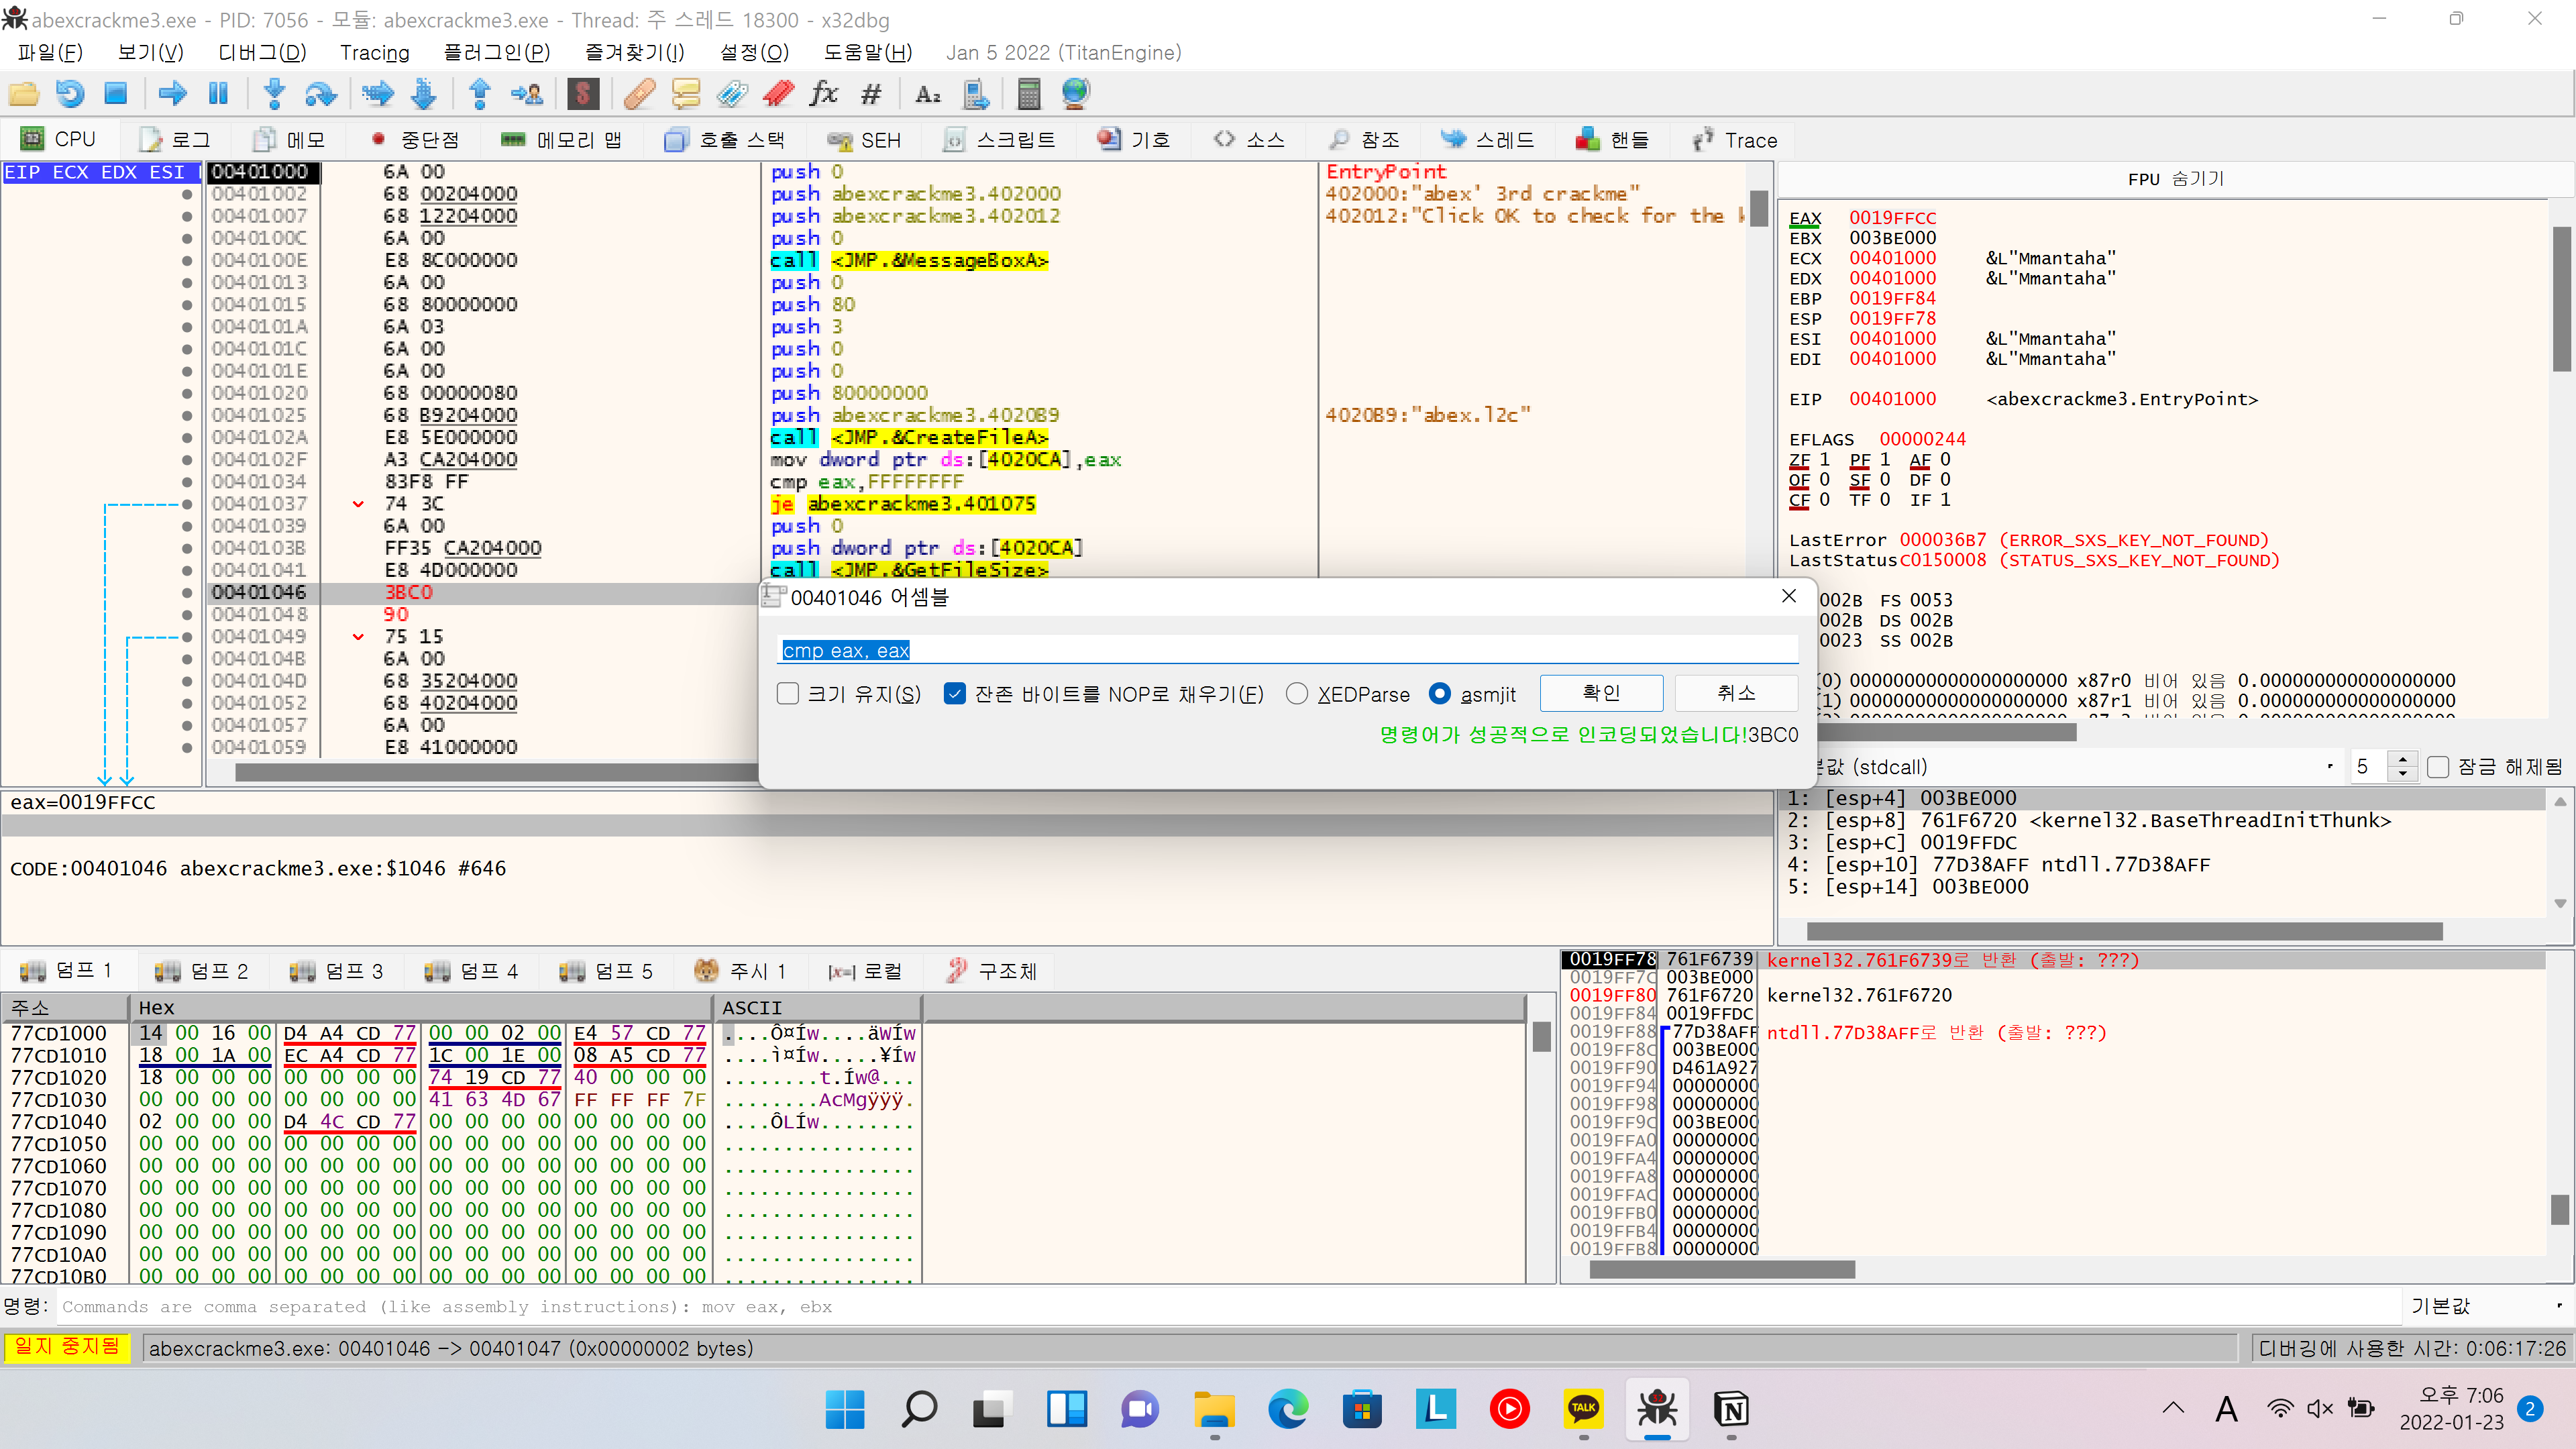Click the CF flag value
2576x1449 pixels.
point(1824,499)
